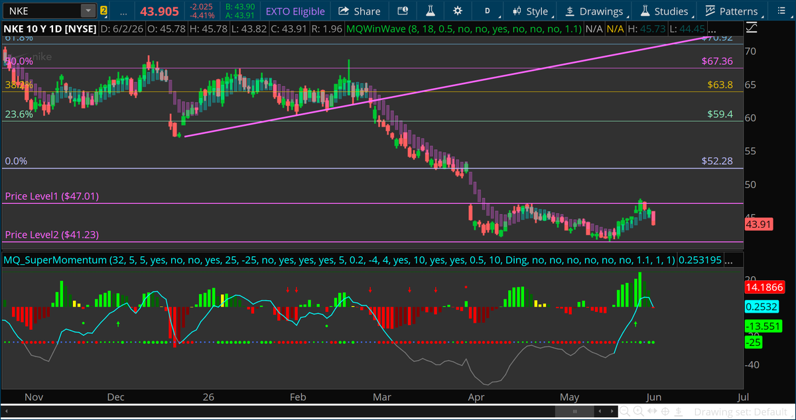Click the Mar label on the time axis
Image resolution: width=796 pixels, height=420 pixels.
point(383,397)
